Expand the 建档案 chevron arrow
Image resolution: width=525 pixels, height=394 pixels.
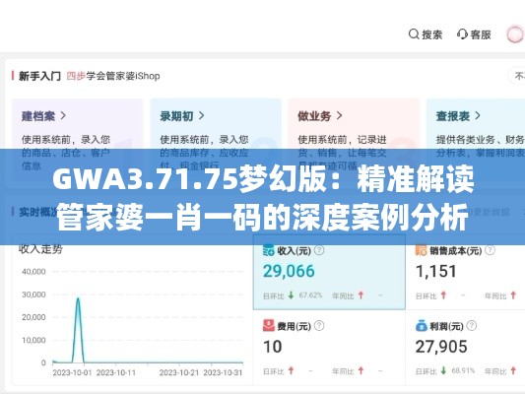[x=63, y=116]
